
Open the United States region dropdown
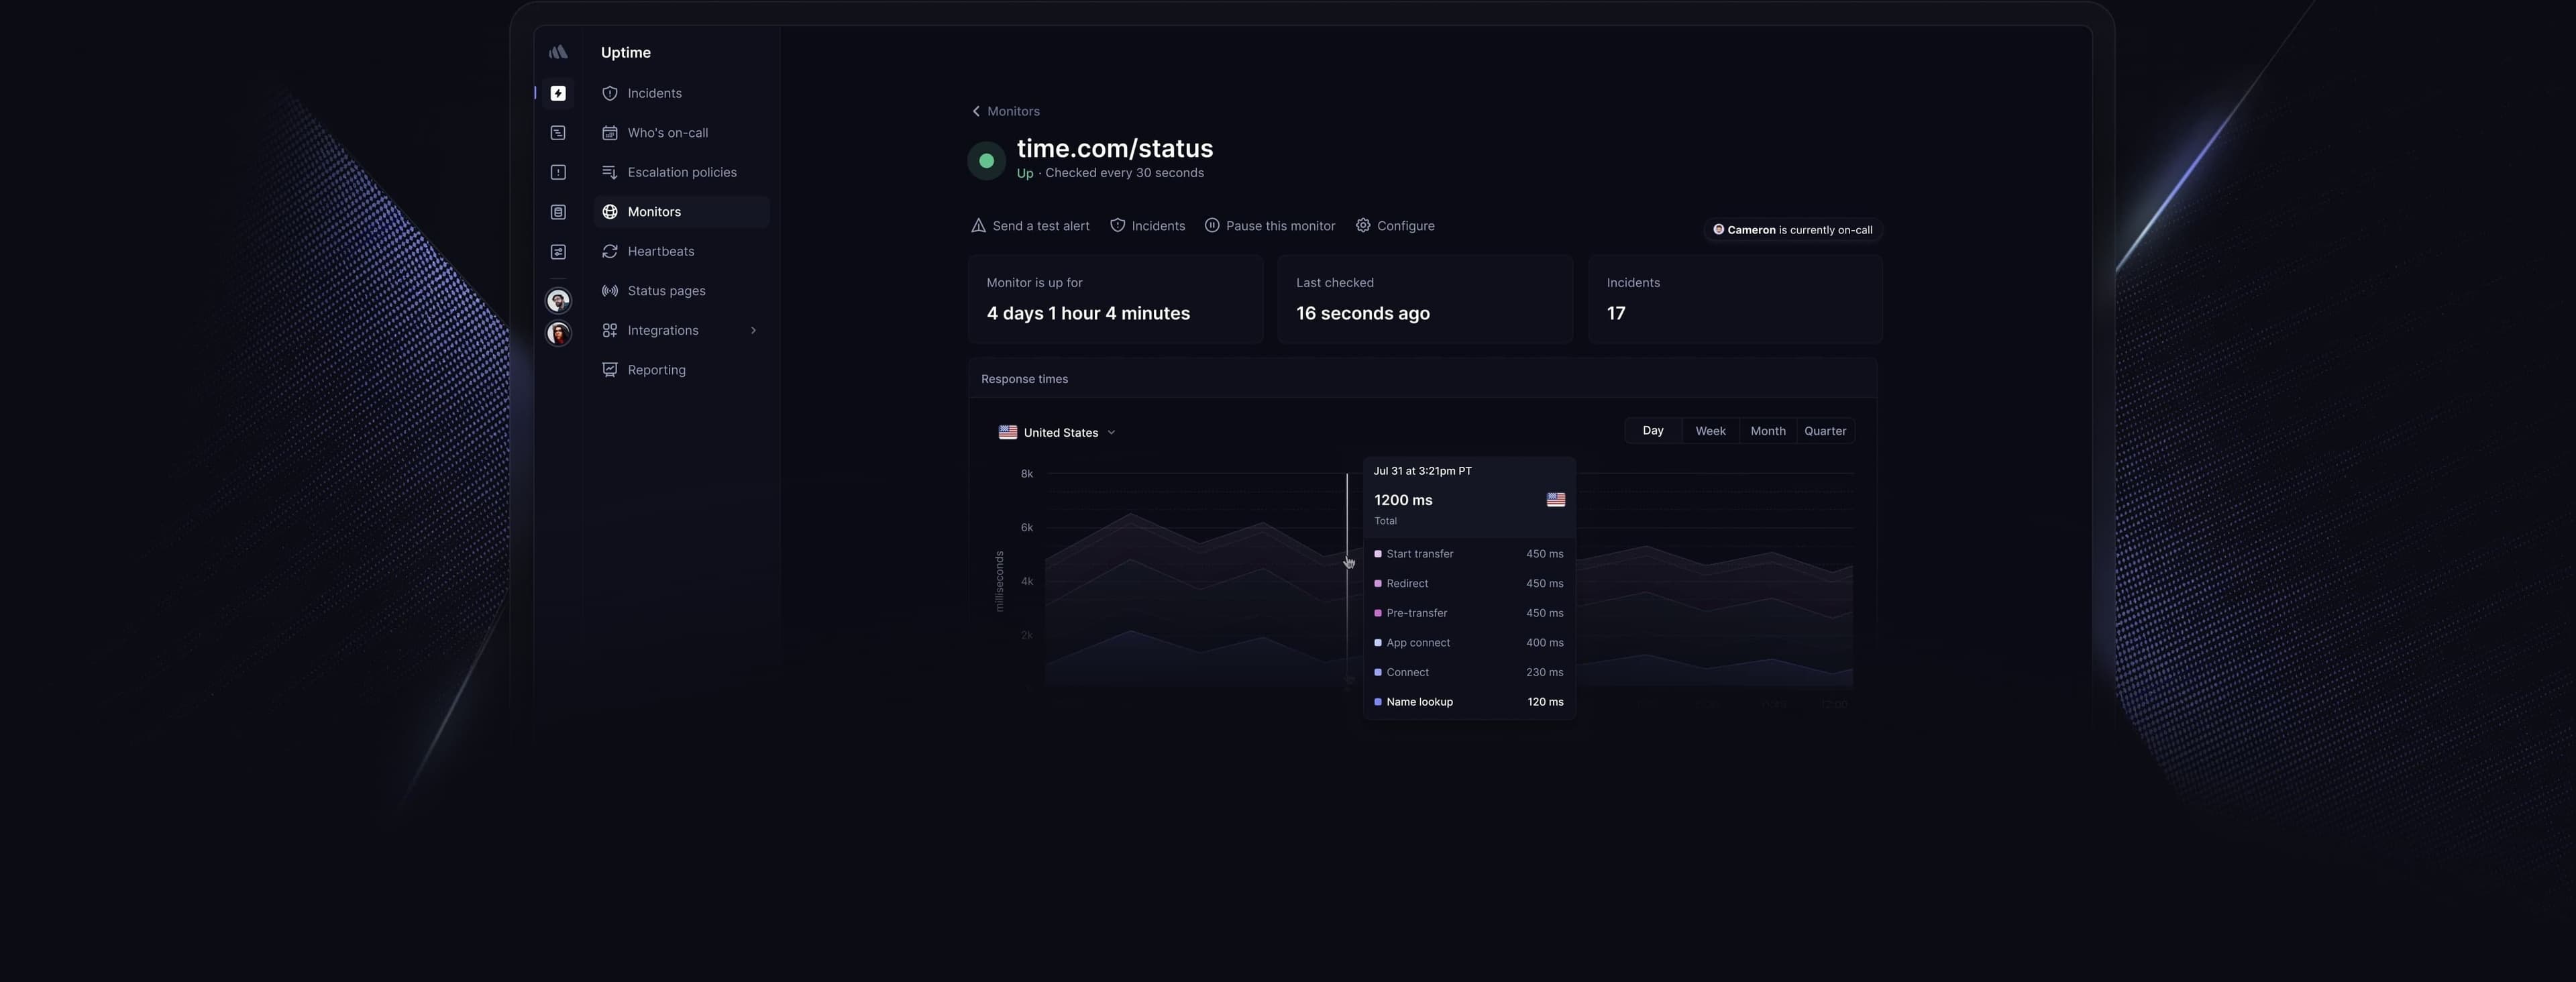(1057, 432)
